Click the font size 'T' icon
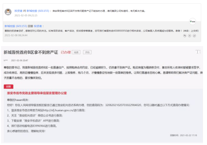The height and width of the screenshot is (145, 207). 198,52
